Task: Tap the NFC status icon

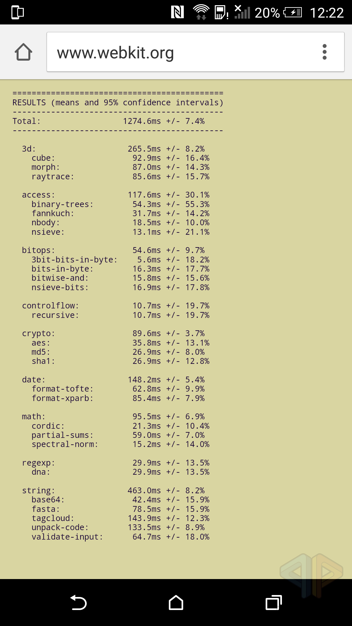Action: point(177,12)
